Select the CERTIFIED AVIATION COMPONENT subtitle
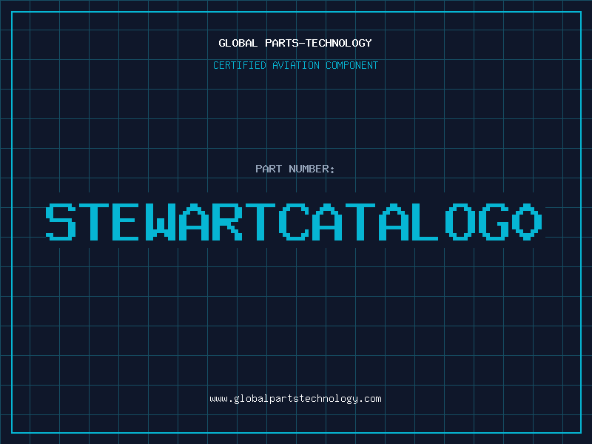Screen dimensions: 592x444 (x=295, y=65)
